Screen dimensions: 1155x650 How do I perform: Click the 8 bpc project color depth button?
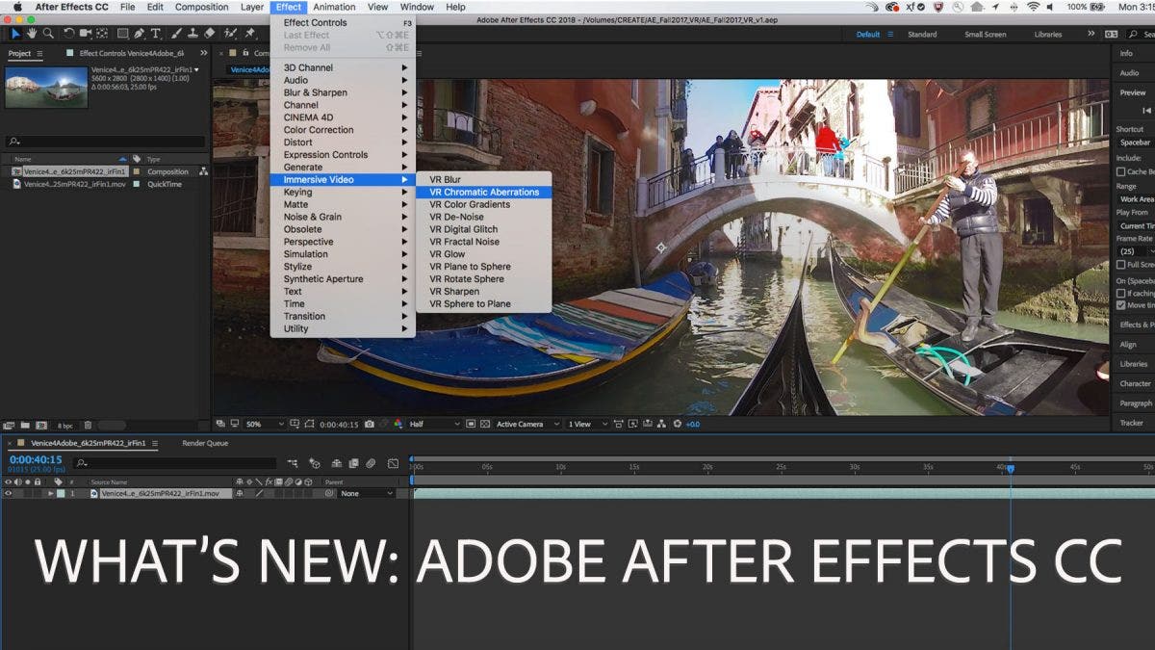64,424
